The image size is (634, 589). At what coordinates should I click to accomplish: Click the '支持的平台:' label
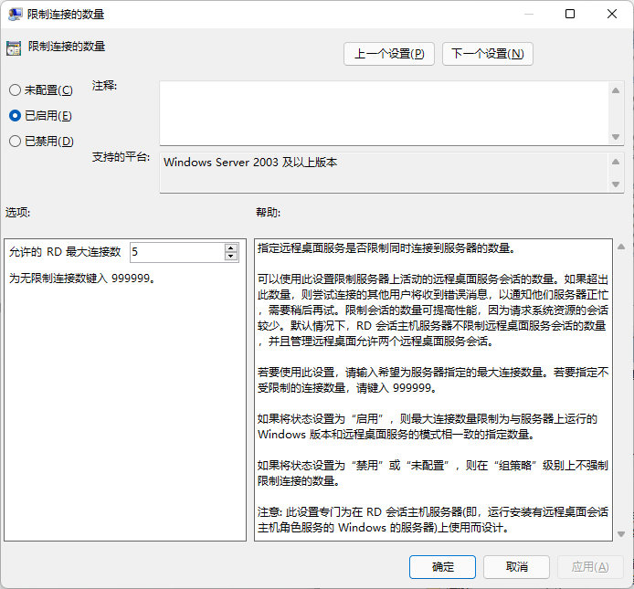121,156
